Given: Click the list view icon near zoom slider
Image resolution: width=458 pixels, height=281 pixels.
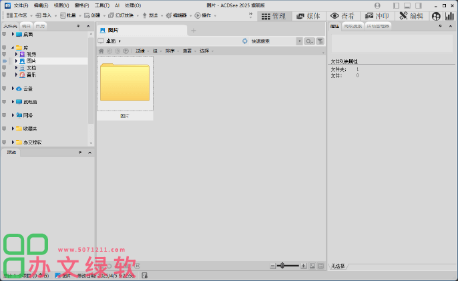Looking at the screenshot, I should (320, 266).
